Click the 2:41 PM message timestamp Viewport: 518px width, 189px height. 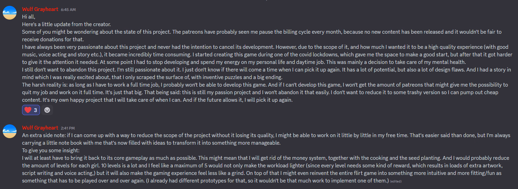(x=68, y=128)
